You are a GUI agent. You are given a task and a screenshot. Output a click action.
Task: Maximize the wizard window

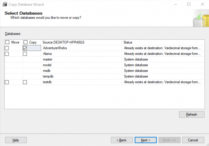(x=189, y=4)
